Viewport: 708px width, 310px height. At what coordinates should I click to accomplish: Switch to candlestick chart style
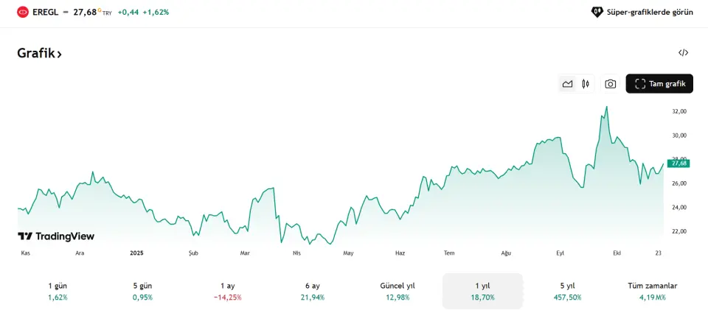586,84
